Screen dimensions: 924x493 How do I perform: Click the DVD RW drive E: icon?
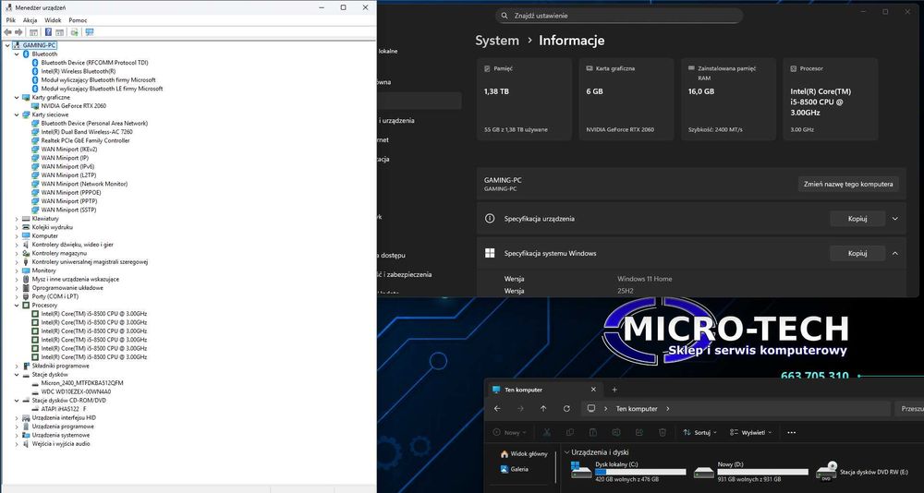click(827, 471)
